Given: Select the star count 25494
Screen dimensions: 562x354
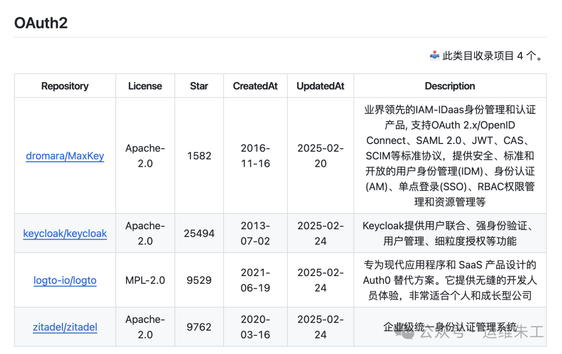Looking at the screenshot, I should (199, 233).
